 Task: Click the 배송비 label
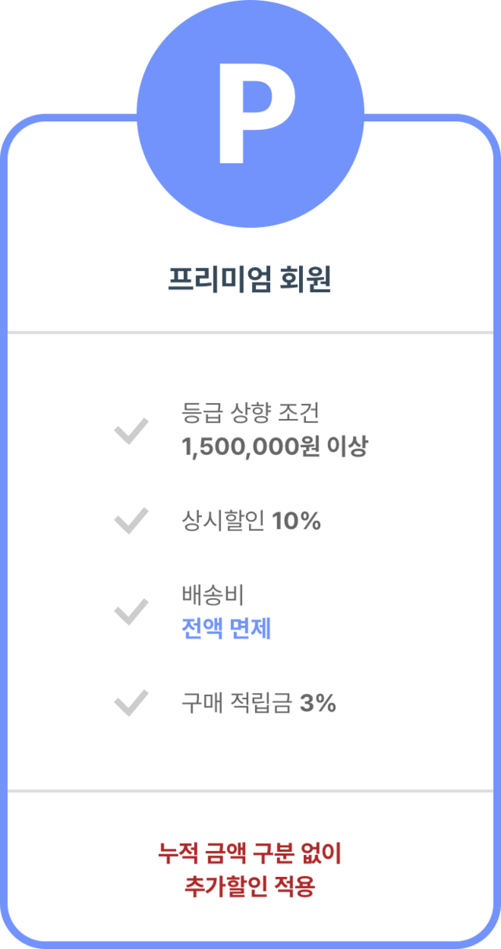(x=213, y=594)
